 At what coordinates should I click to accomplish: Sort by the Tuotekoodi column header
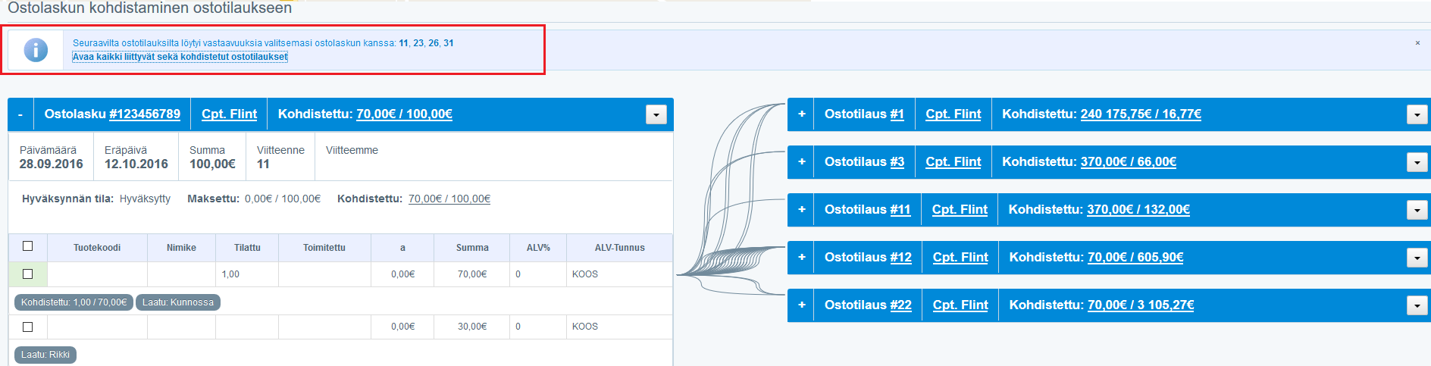[x=97, y=248]
